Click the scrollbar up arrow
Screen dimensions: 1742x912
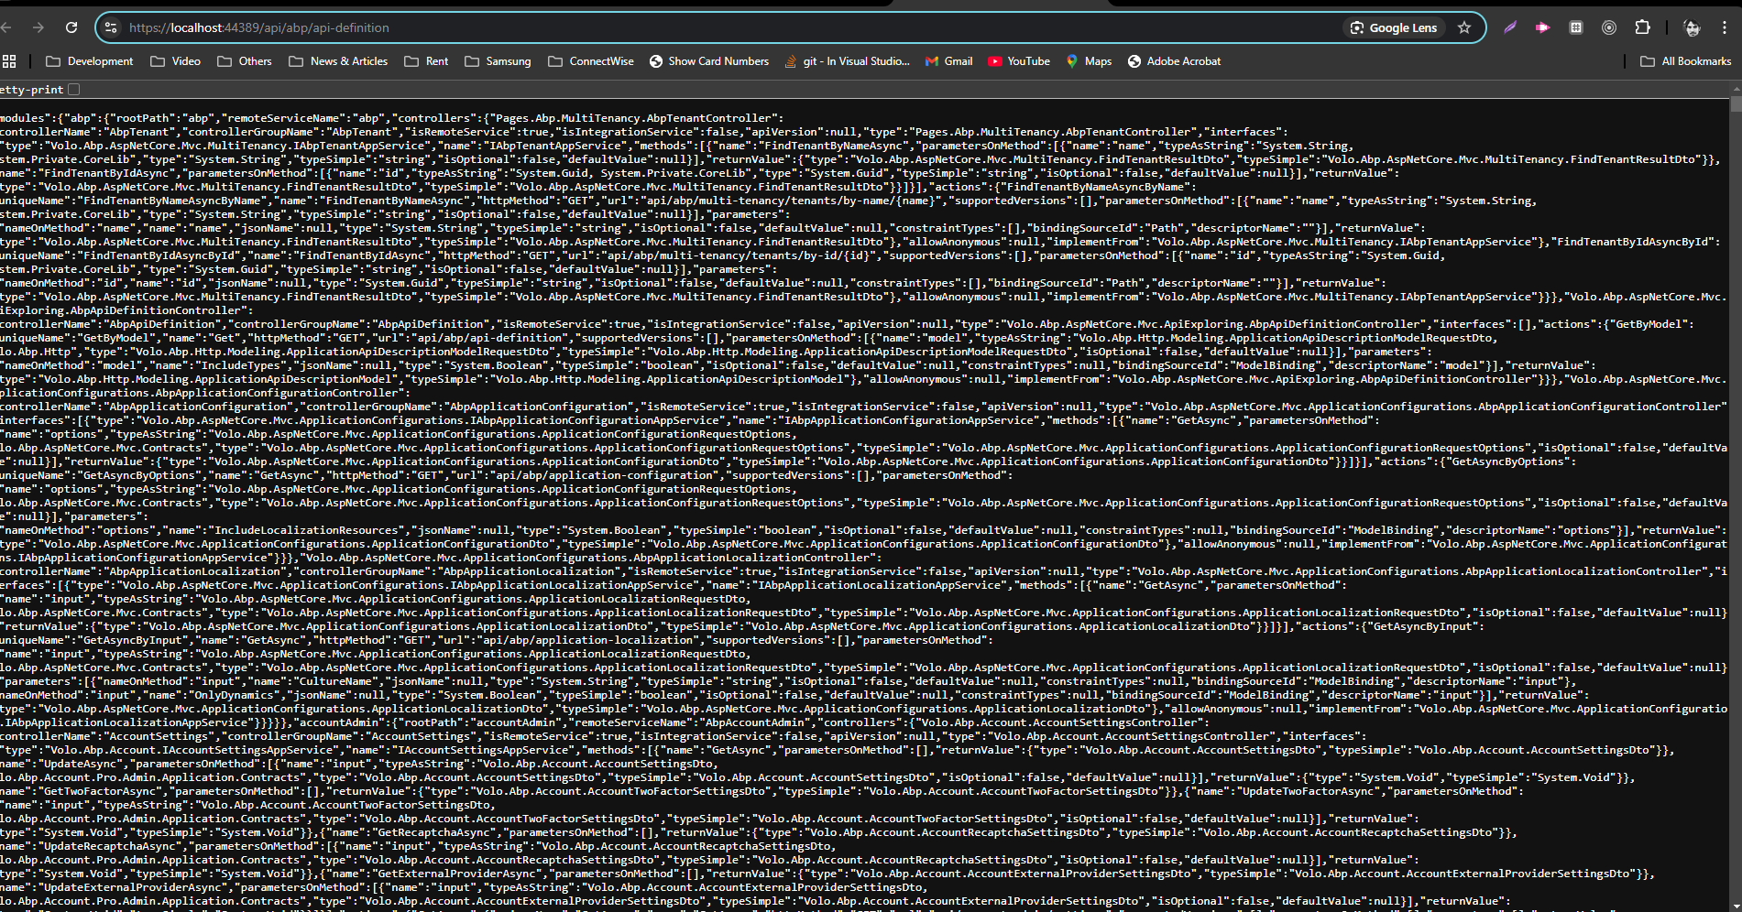(1736, 89)
